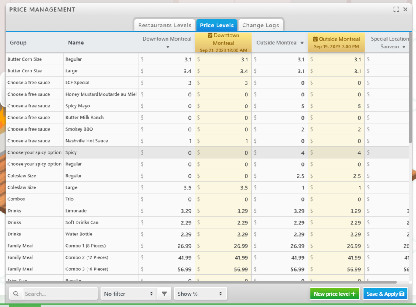This screenshot has height=307, width=416.
Task: Click calendar icon on scheduled Downtown Montreal column
Action: pos(210,36)
